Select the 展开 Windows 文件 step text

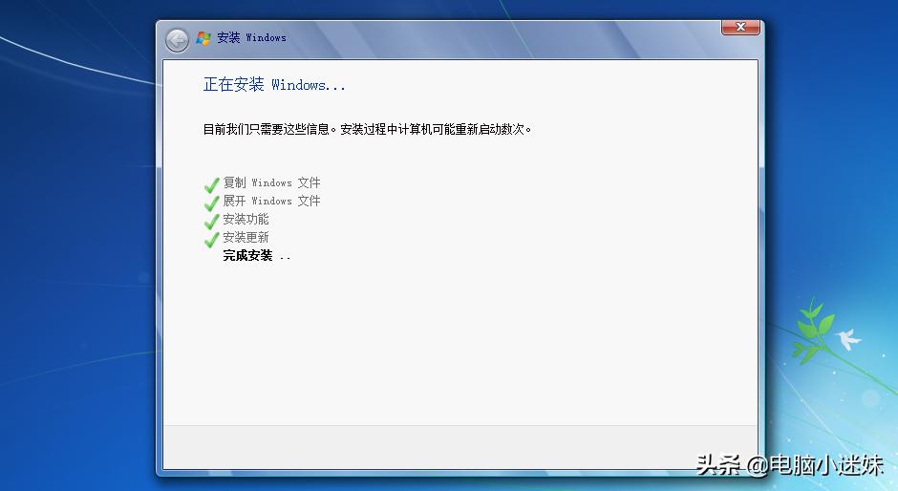point(271,202)
